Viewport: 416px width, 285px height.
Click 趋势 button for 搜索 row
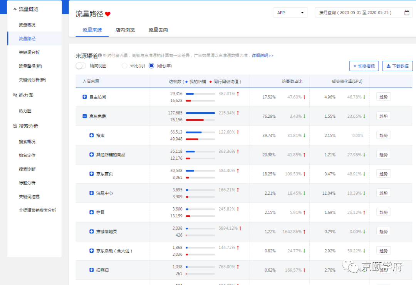383,135
